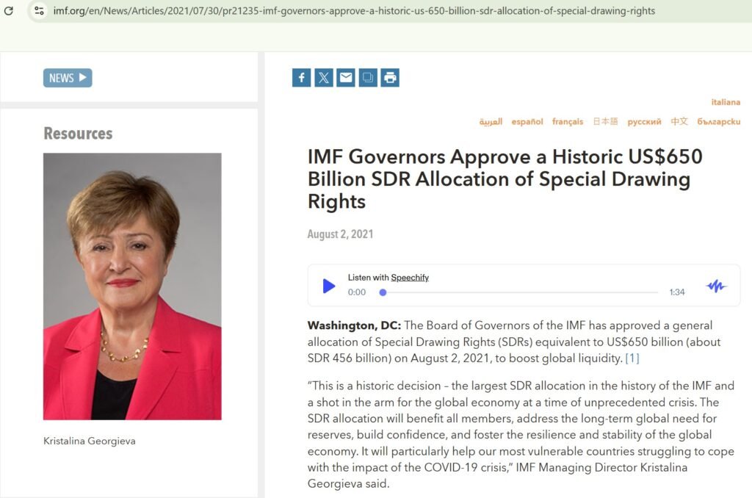
Task: Share the article on X
Action: (x=323, y=78)
